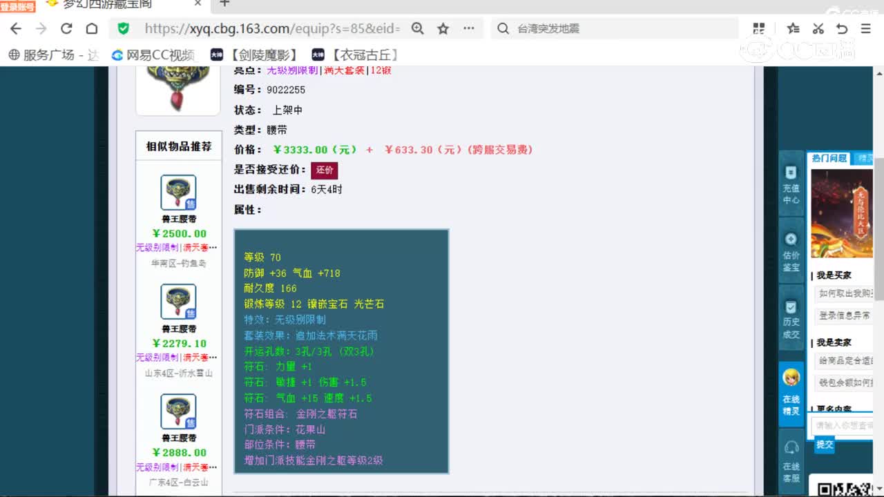Image resolution: width=884 pixels, height=497 pixels.
Task: Click the 相似物品推荐 heading
Action: [179, 146]
